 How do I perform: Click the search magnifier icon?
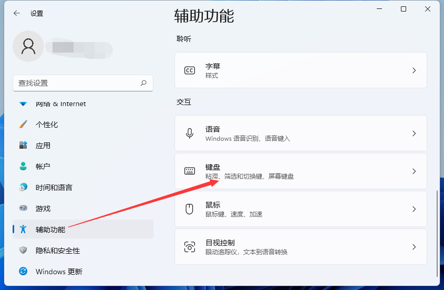(143, 83)
